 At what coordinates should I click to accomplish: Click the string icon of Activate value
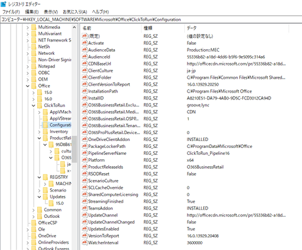click(84, 43)
